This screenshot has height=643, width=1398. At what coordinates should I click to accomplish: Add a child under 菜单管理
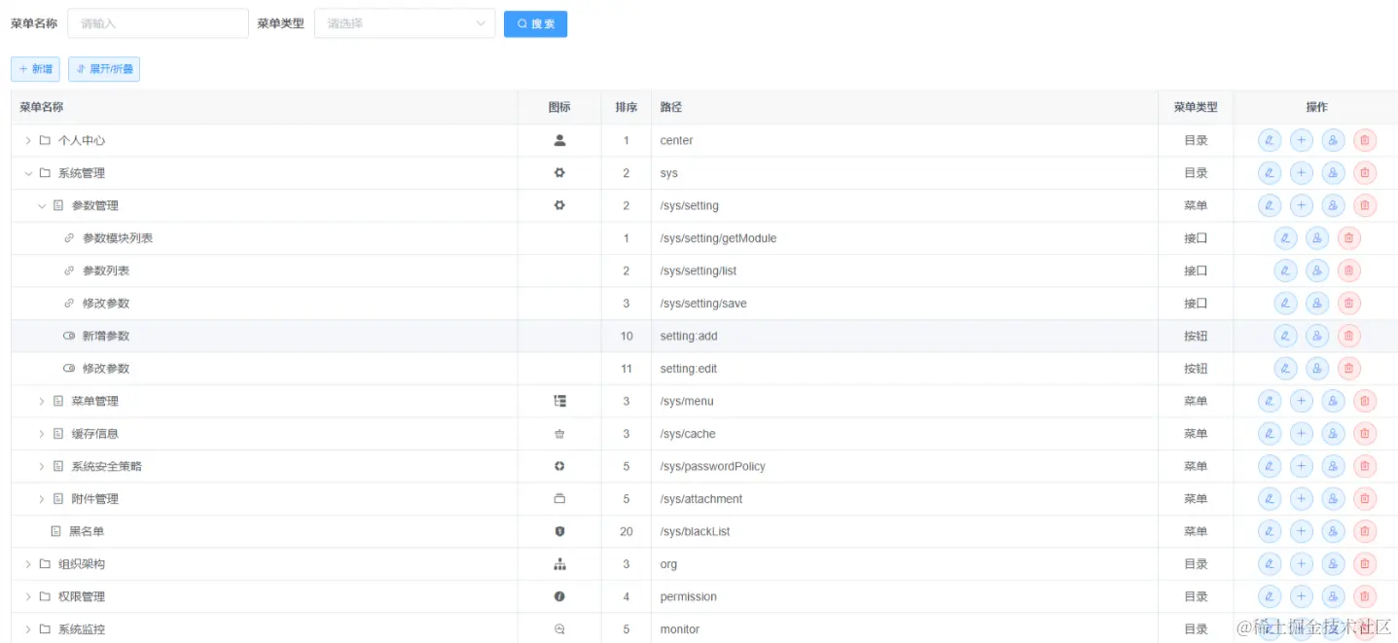[x=1302, y=401]
